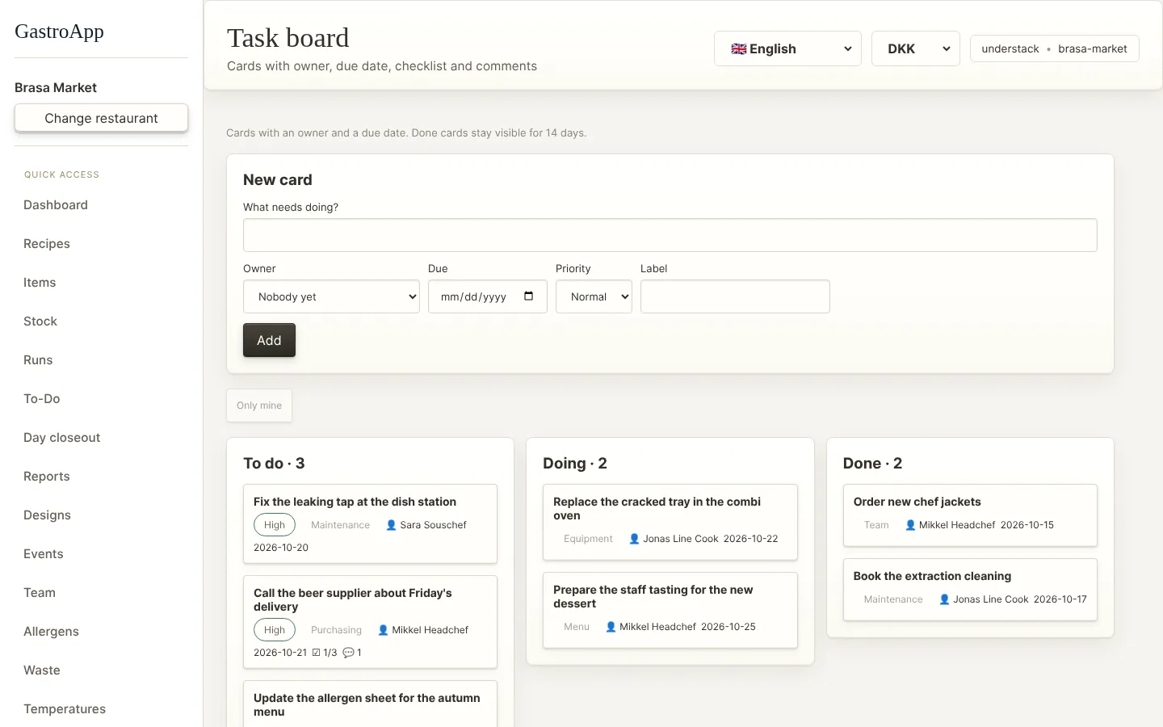The width and height of the screenshot is (1163, 727).
Task: Go to Designs
Action: click(x=47, y=515)
